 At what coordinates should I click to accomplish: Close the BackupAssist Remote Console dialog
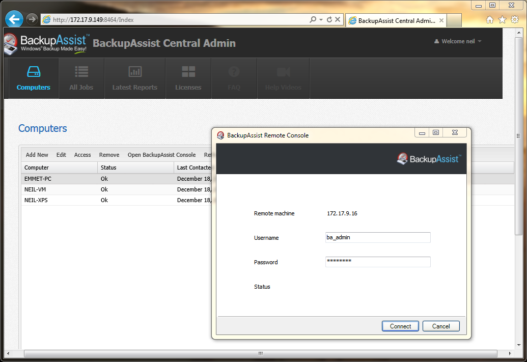click(x=455, y=133)
